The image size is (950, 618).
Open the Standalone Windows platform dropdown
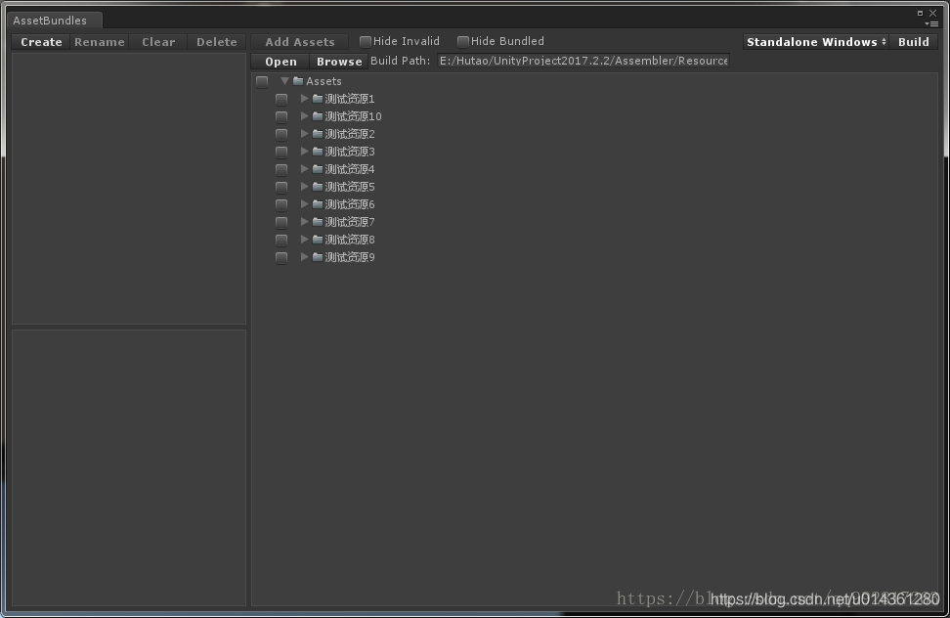coord(816,42)
